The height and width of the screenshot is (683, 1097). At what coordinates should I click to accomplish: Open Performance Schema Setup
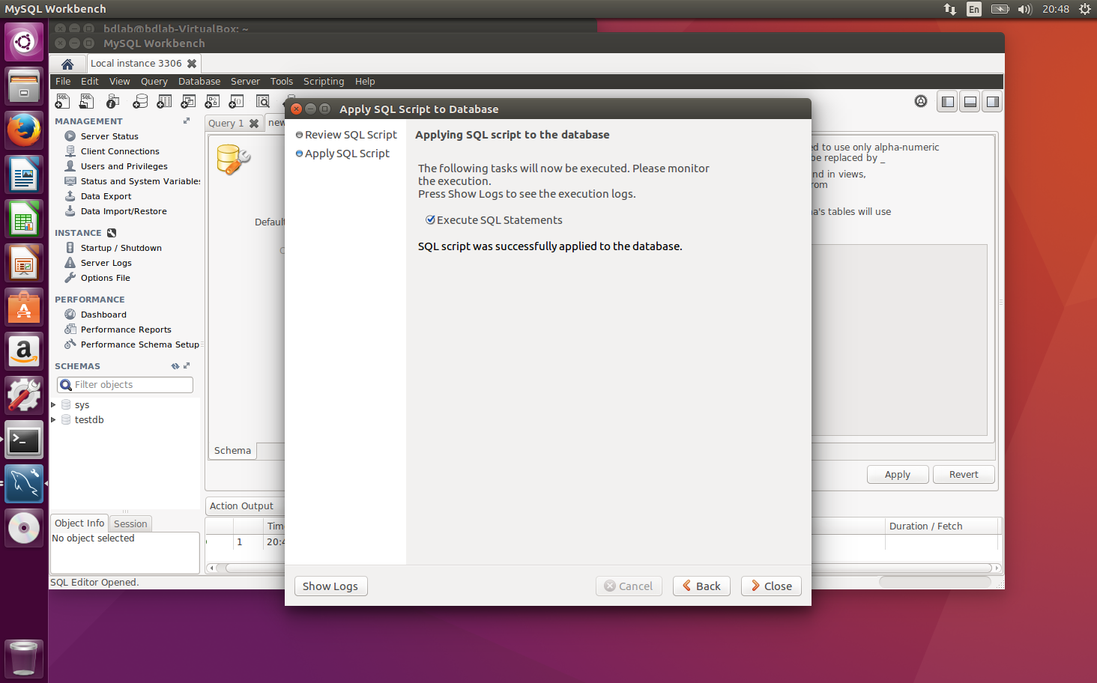139,344
